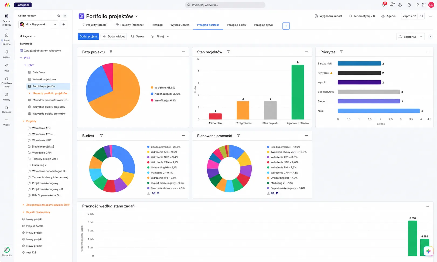Click Wygeneruj raport button
437x262 pixels.
point(328,16)
